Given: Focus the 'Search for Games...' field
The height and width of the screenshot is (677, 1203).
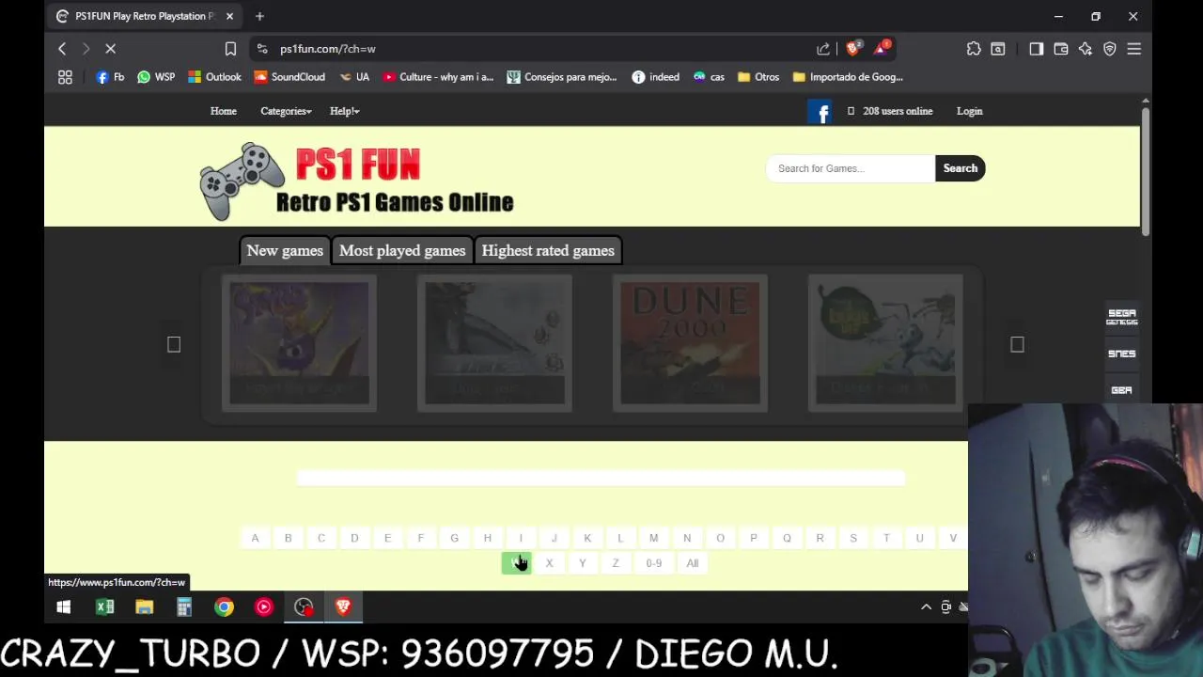Looking at the screenshot, I should 851,168.
